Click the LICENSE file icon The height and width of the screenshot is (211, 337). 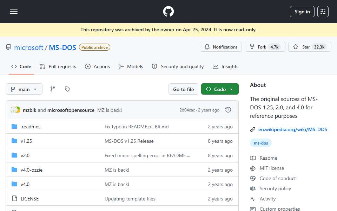(14, 198)
